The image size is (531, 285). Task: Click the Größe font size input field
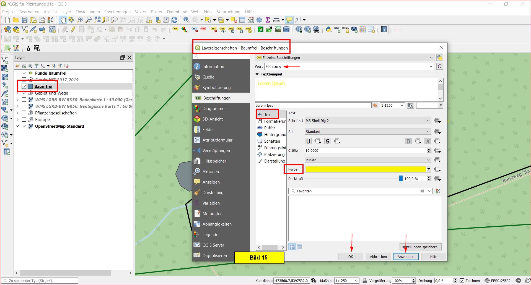365,150
